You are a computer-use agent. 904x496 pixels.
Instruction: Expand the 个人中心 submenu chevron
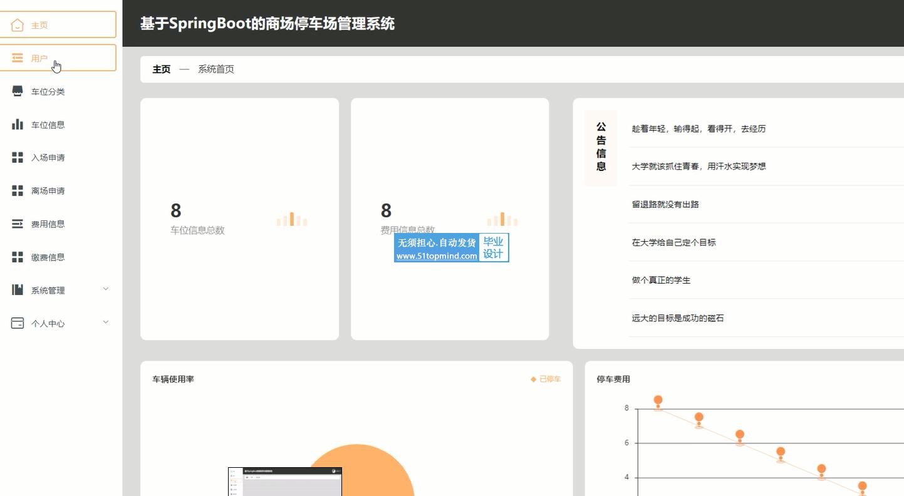click(x=105, y=322)
